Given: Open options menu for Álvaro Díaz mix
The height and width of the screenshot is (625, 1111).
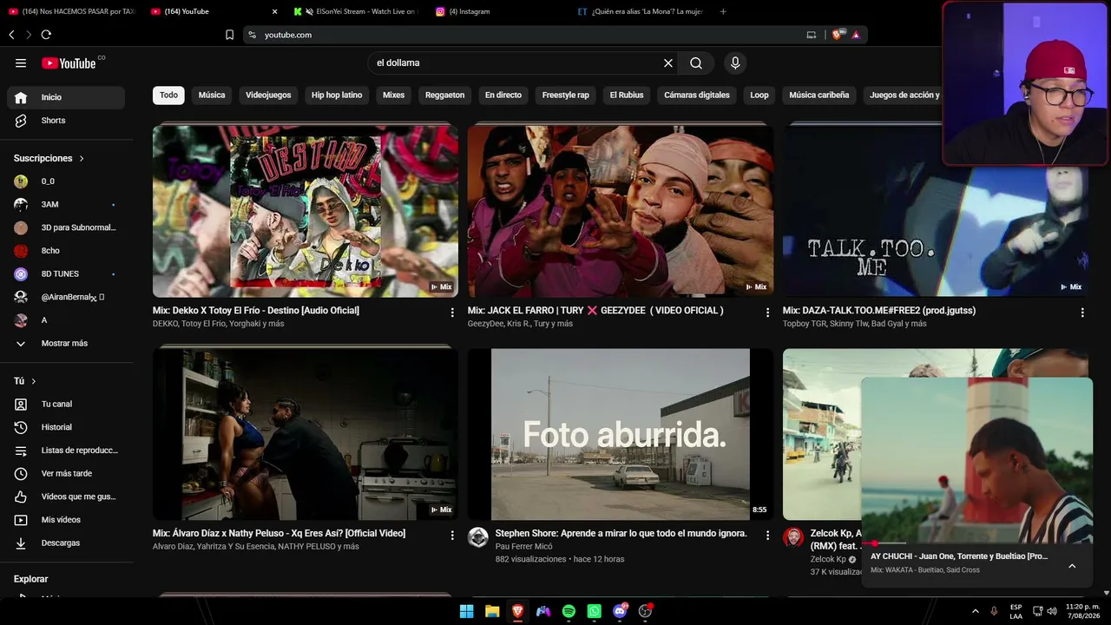Looking at the screenshot, I should tap(452, 536).
